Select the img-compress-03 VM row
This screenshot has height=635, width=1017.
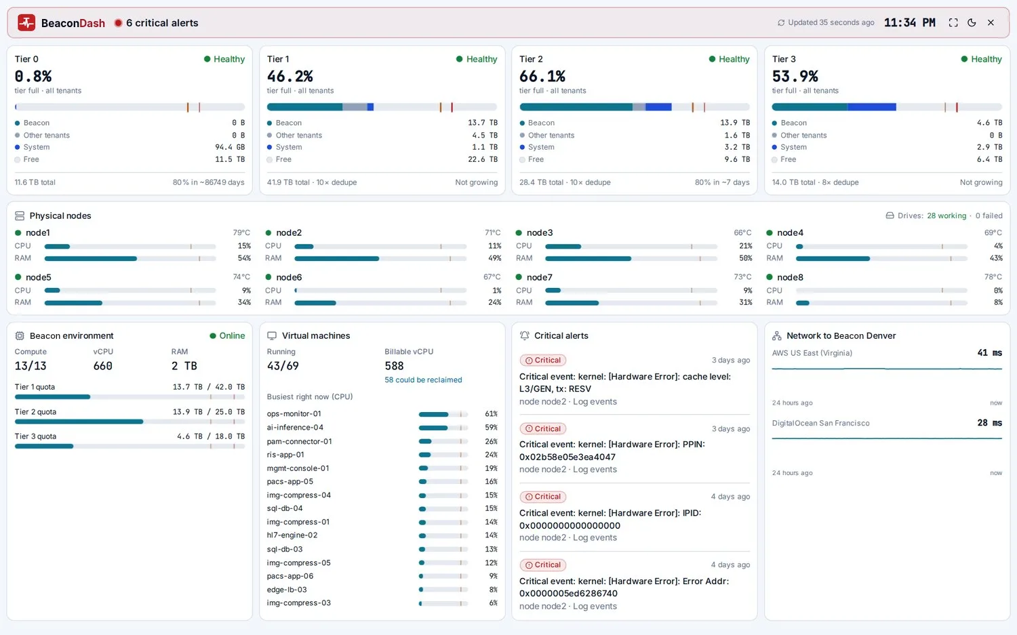382,603
